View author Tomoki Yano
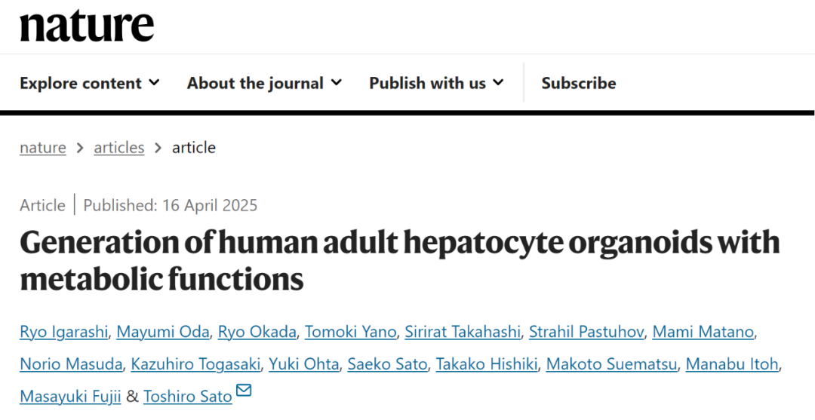The image size is (815, 420). (x=350, y=333)
